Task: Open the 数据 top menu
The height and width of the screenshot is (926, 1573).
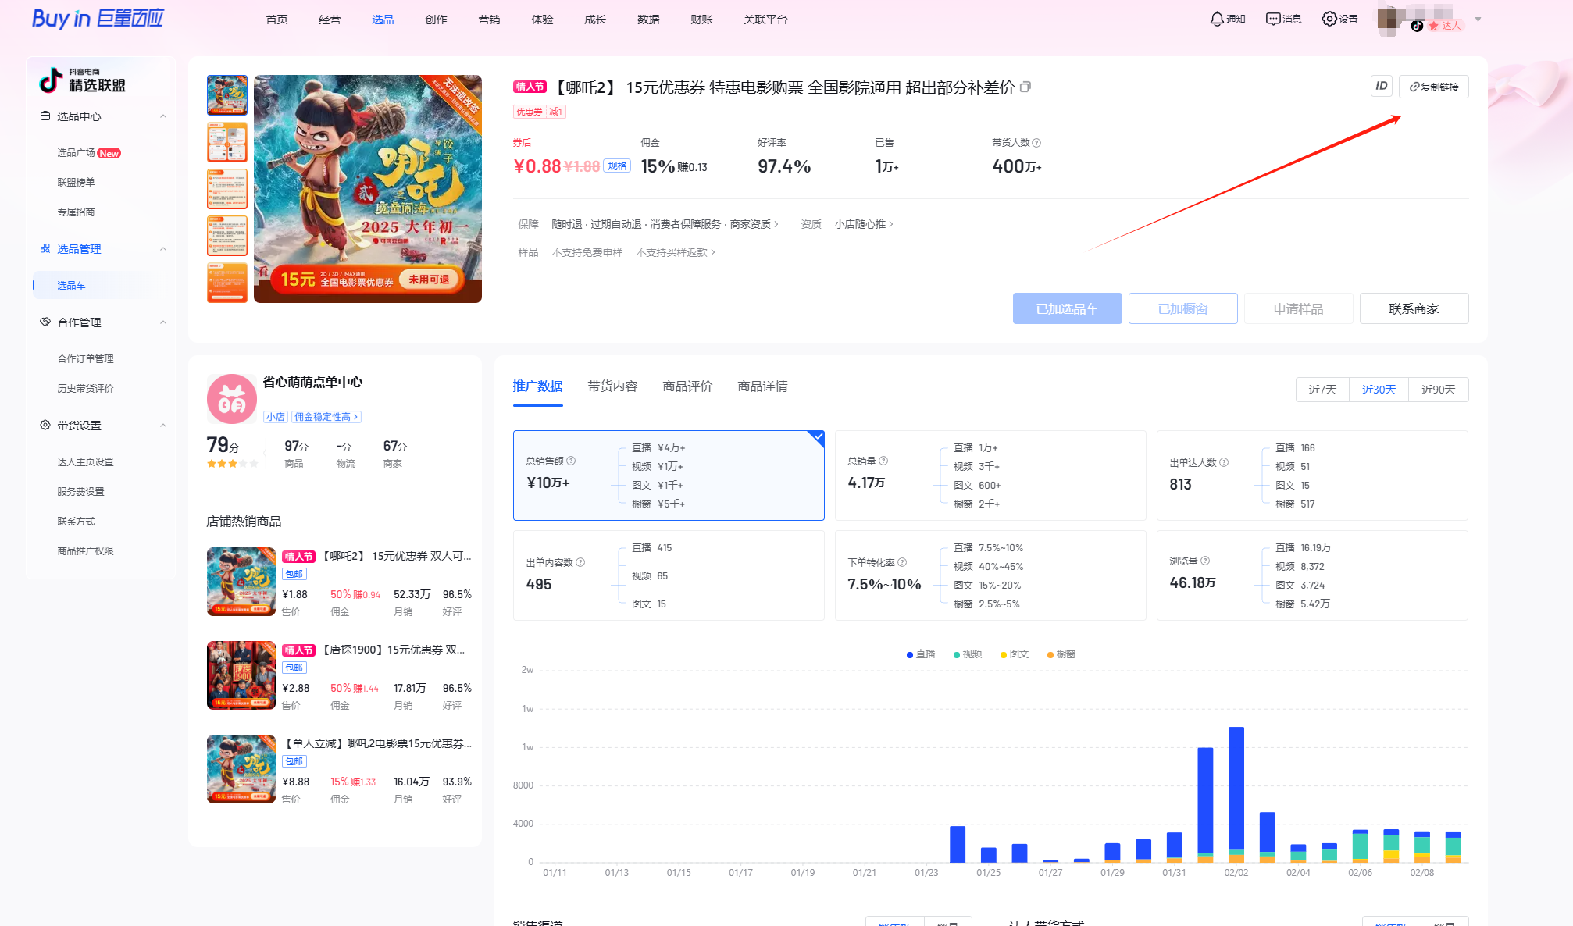Action: point(648,20)
